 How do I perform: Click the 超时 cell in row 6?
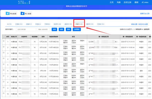(141, 71)
